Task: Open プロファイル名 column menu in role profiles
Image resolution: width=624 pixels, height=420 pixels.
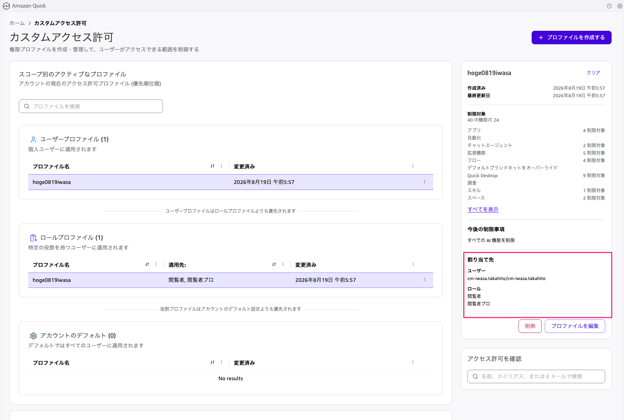Action: (x=156, y=264)
